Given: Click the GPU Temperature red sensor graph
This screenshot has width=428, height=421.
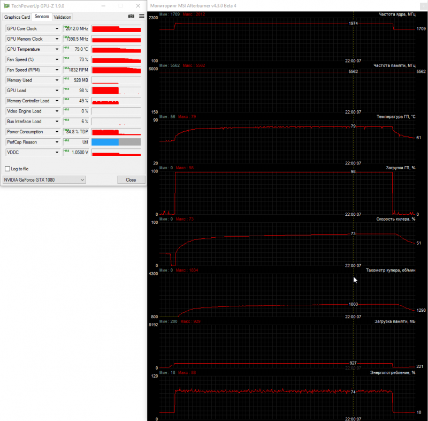Looking at the screenshot, I should (x=116, y=49).
